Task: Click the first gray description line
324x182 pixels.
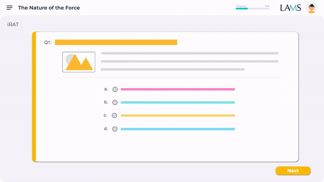Action: point(190,53)
